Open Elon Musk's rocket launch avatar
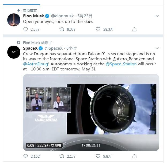Viewport: 167px width, 163px height. click(13, 20)
